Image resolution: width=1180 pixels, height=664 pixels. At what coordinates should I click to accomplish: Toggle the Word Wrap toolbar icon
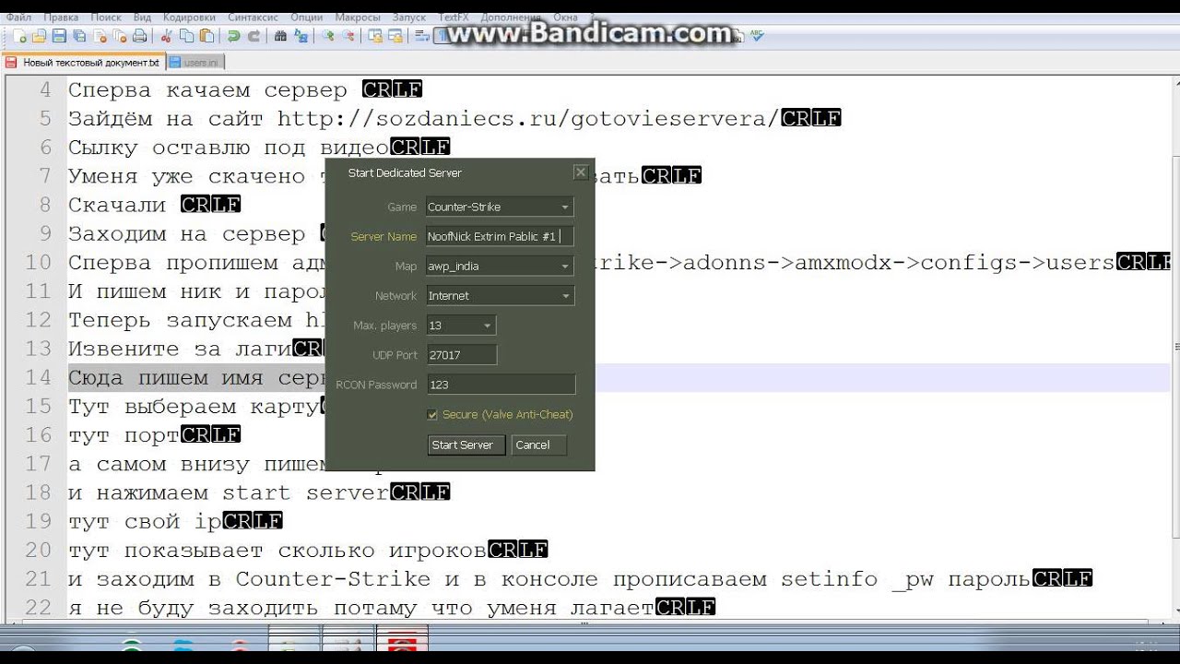(421, 37)
